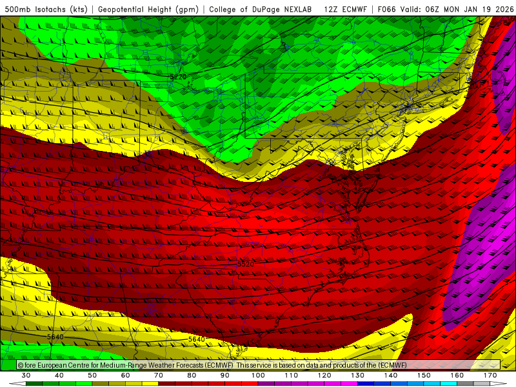This screenshot has width=516, height=387.
Task: Click the 80 kts color scale label
Action: [x=192, y=375]
